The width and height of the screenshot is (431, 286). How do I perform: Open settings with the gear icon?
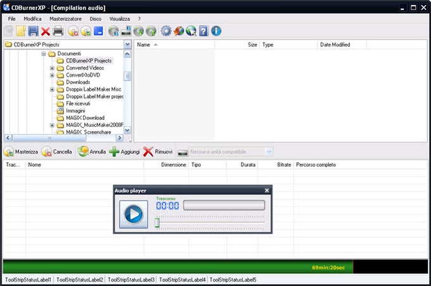click(x=166, y=31)
